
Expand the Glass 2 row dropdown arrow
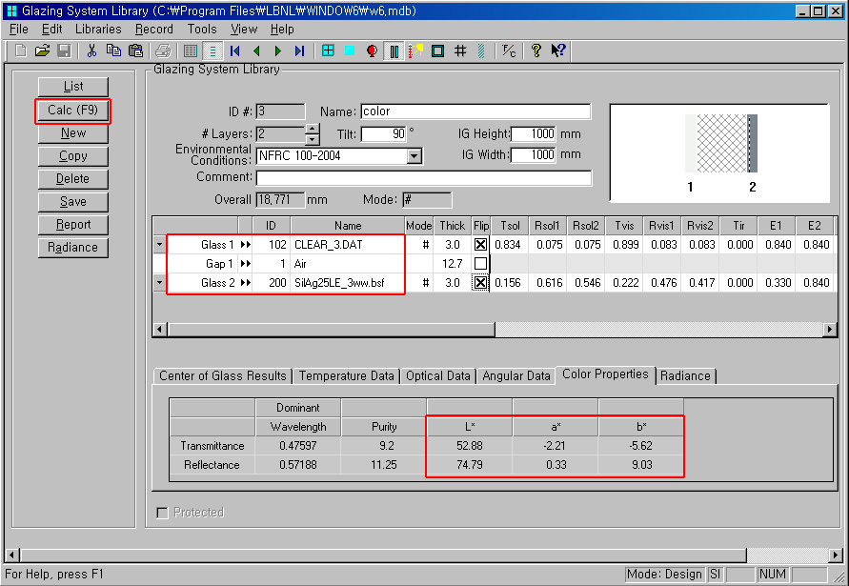pyautogui.click(x=159, y=283)
